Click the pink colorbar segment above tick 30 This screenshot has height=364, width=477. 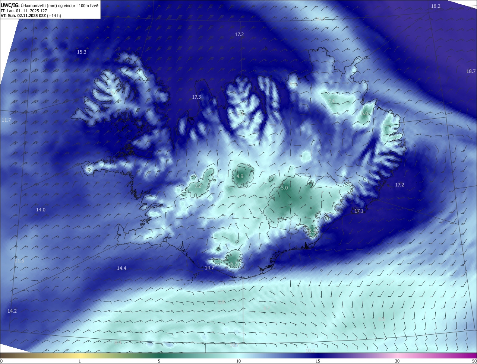(x=398, y=356)
